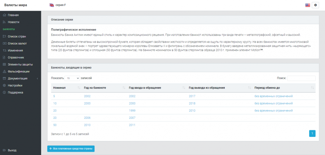Click the warning triangle icon beside Фальсификации
Screen dimensions: 325x155
[4, 71]
